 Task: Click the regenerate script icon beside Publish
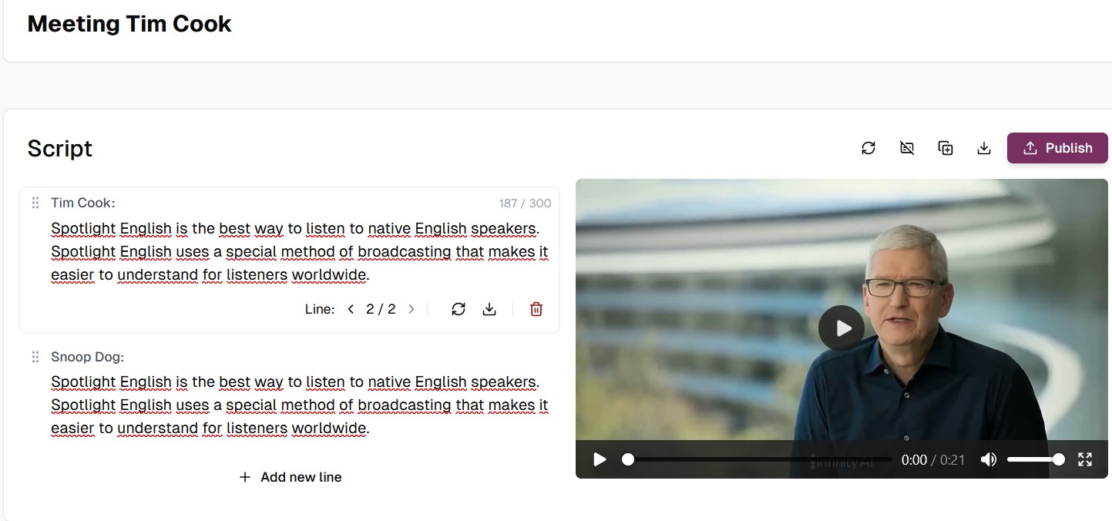(868, 148)
